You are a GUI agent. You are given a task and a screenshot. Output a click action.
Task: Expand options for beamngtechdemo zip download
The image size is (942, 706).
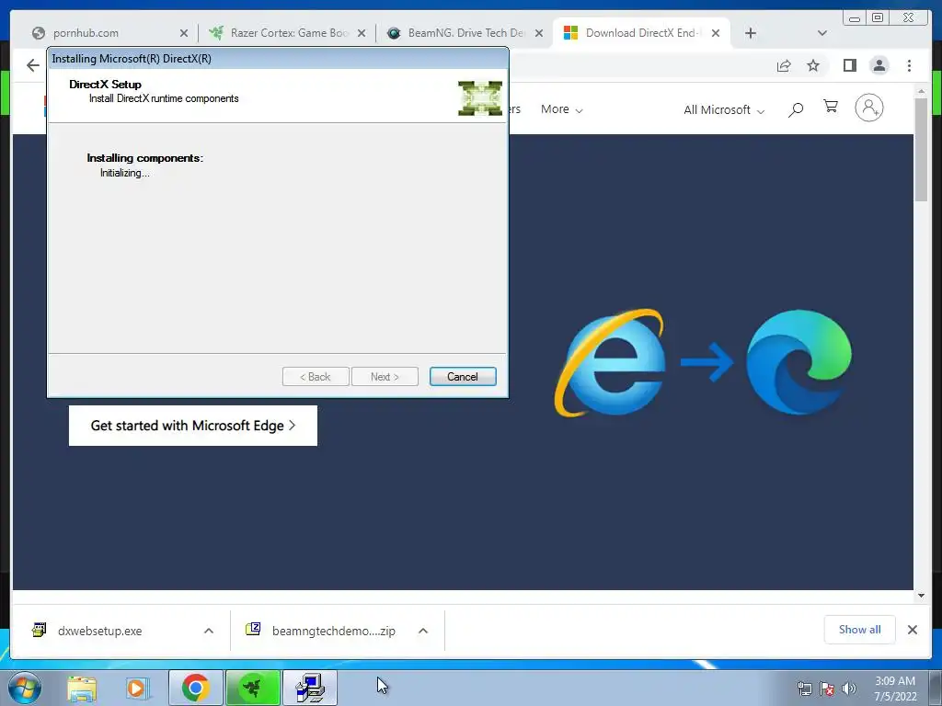(423, 631)
